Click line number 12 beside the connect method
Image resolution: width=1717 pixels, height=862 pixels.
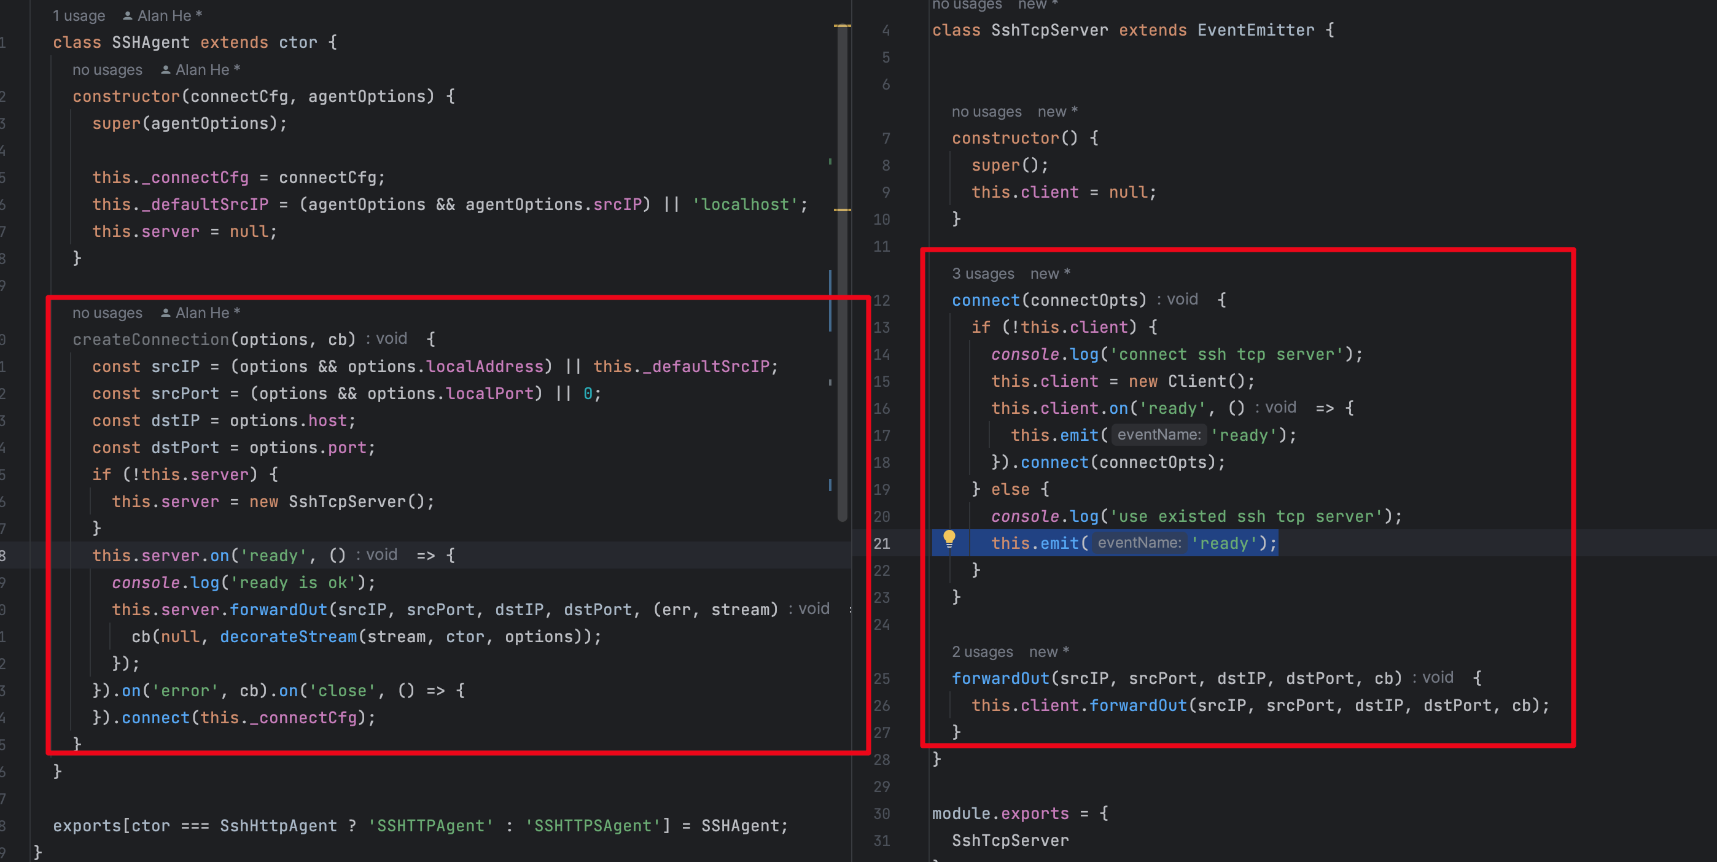pyautogui.click(x=882, y=300)
